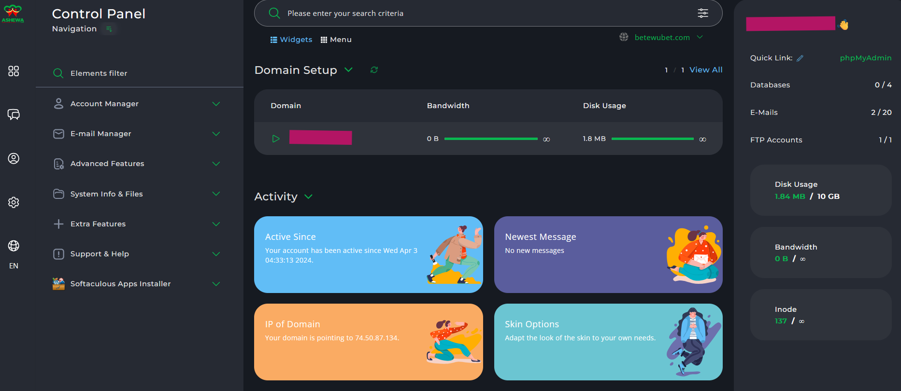Click the Extra Features plus icon
Viewport: 901px width, 391px height.
[x=58, y=224]
